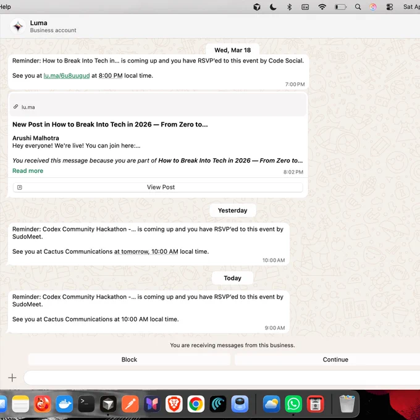420x420 pixels.
Task: Open the black cube app in Dock
Action: pos(108,404)
